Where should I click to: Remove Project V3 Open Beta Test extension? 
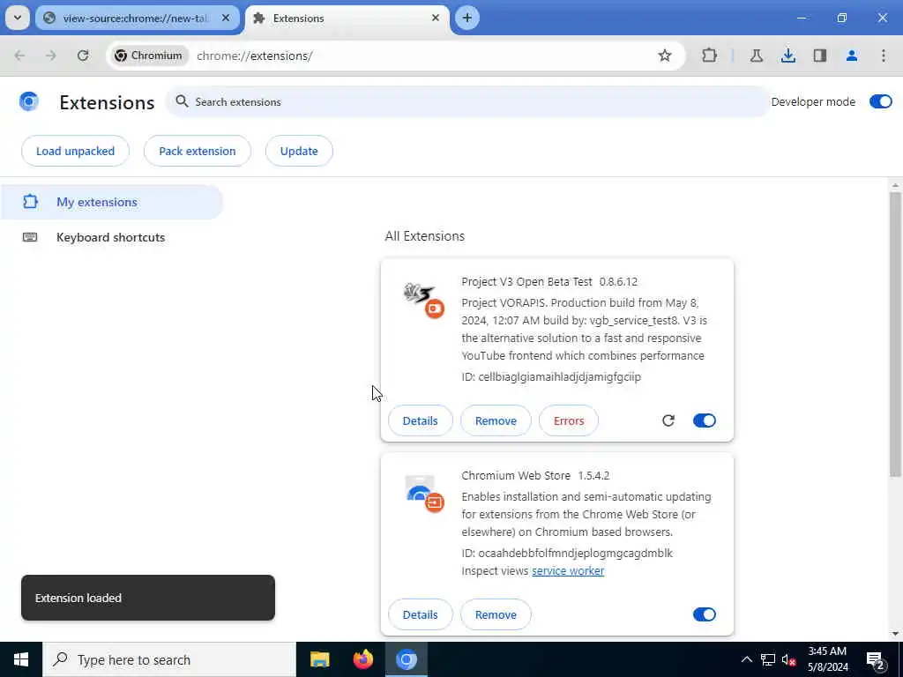click(x=496, y=420)
